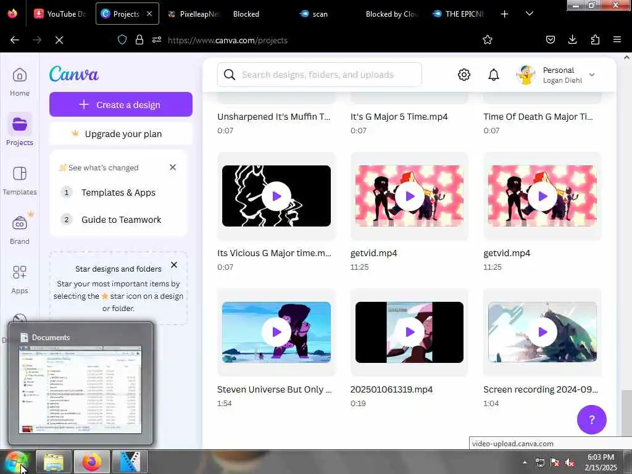
Task: Open the video editor taskbar icon
Action: point(130,462)
